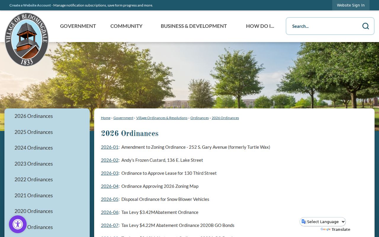Click Create a Website Account link
The width and height of the screenshot is (379, 237).
(x=30, y=5)
